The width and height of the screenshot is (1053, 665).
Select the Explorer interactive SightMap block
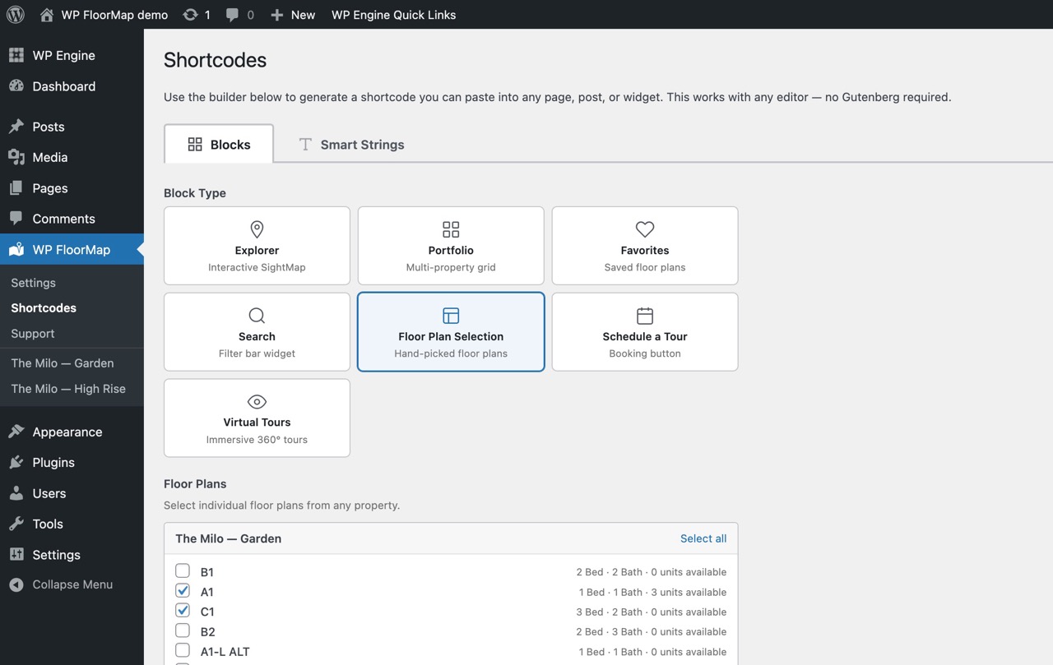tap(257, 245)
